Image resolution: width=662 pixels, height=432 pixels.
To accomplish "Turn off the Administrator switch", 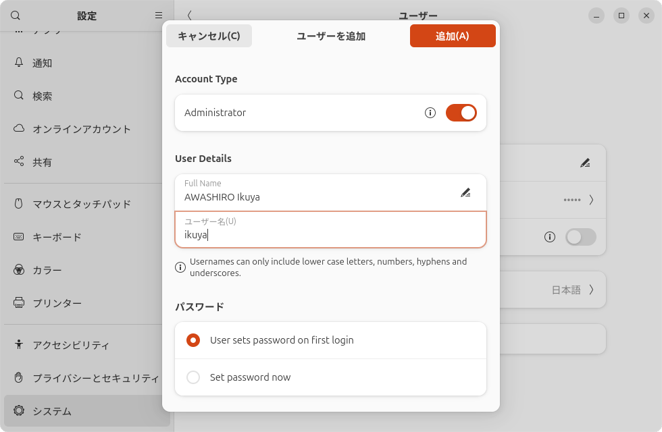I will click(x=461, y=113).
